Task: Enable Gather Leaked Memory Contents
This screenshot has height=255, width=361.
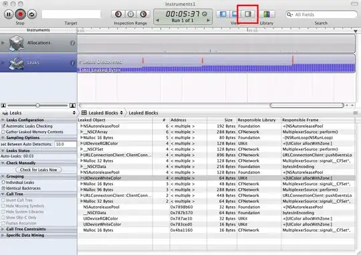Action: click(x=3, y=132)
